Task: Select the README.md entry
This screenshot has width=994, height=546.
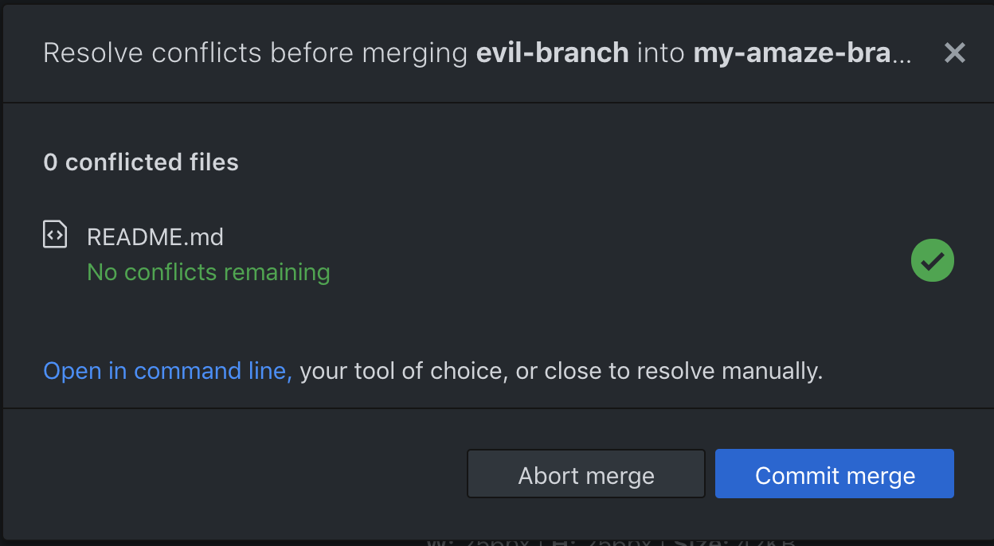Action: tap(155, 236)
